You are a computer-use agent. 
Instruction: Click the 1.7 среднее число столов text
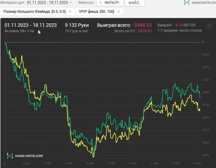[180, 30]
